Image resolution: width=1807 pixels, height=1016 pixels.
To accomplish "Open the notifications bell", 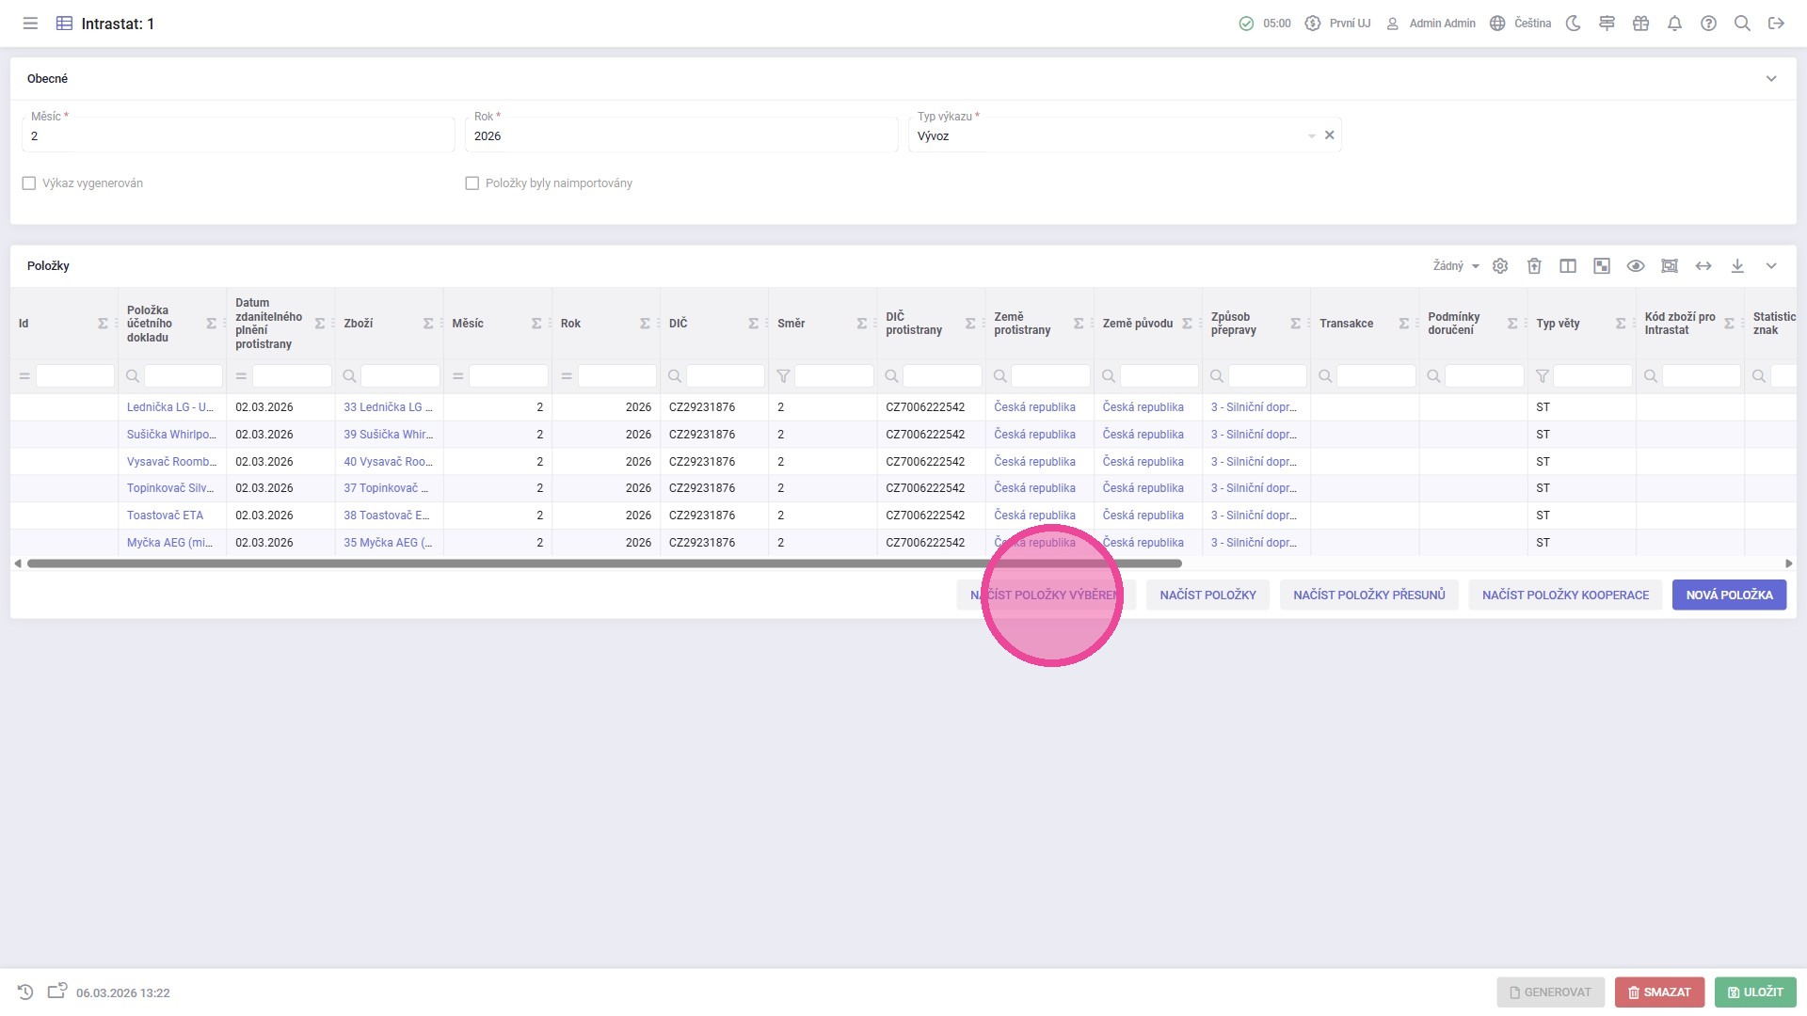I will pyautogui.click(x=1674, y=24).
